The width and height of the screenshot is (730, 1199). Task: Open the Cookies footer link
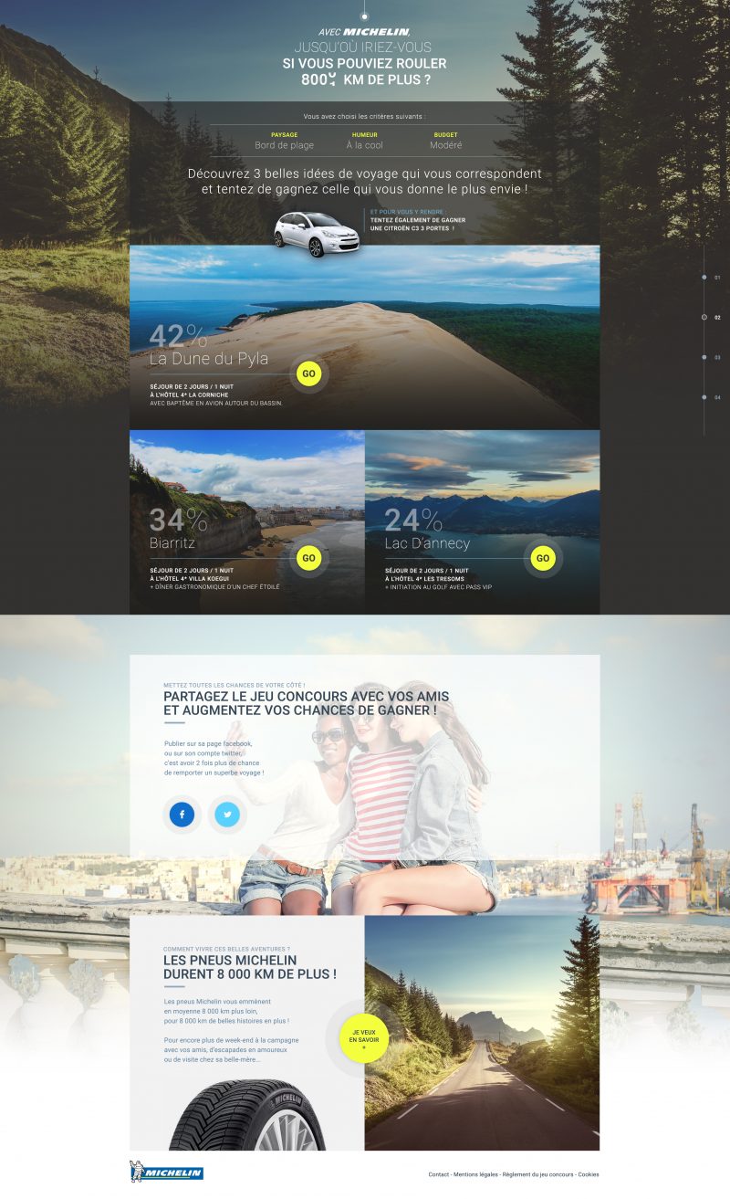tap(589, 1174)
